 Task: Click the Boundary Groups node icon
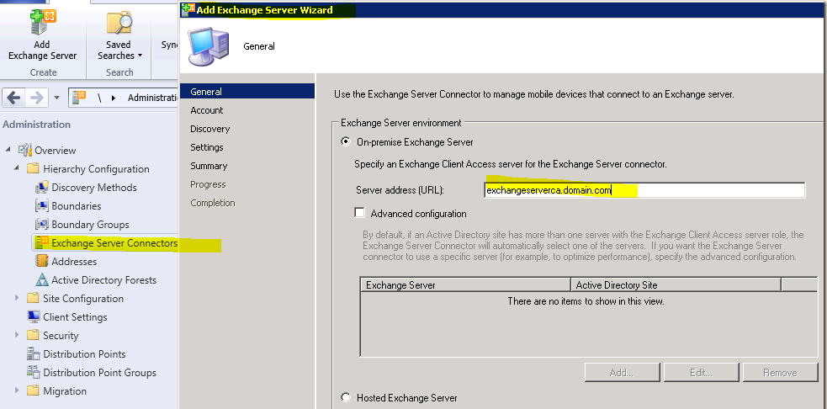click(x=42, y=225)
